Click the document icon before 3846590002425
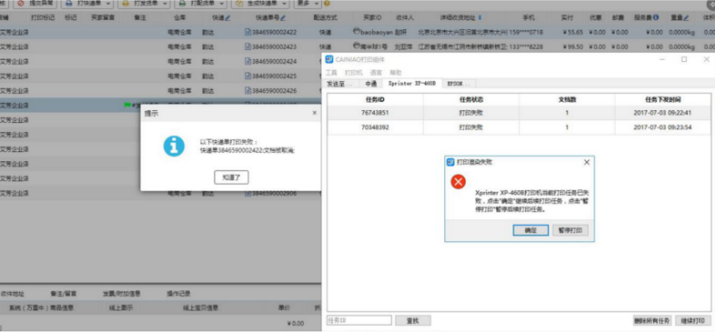Screen dimensions: 715x336 point(248,76)
